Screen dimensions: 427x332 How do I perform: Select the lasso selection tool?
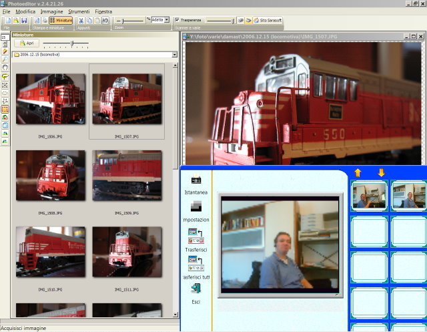point(5,77)
